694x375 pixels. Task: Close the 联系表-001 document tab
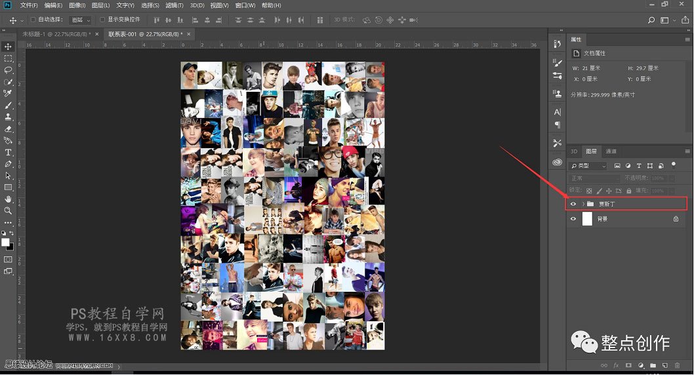tap(188, 34)
